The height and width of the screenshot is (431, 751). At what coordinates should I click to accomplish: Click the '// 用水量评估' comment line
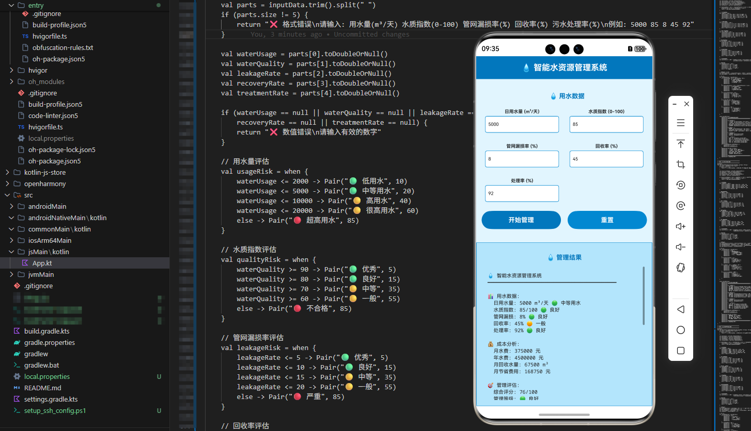pos(245,161)
